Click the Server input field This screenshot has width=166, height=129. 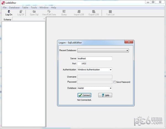95,59
